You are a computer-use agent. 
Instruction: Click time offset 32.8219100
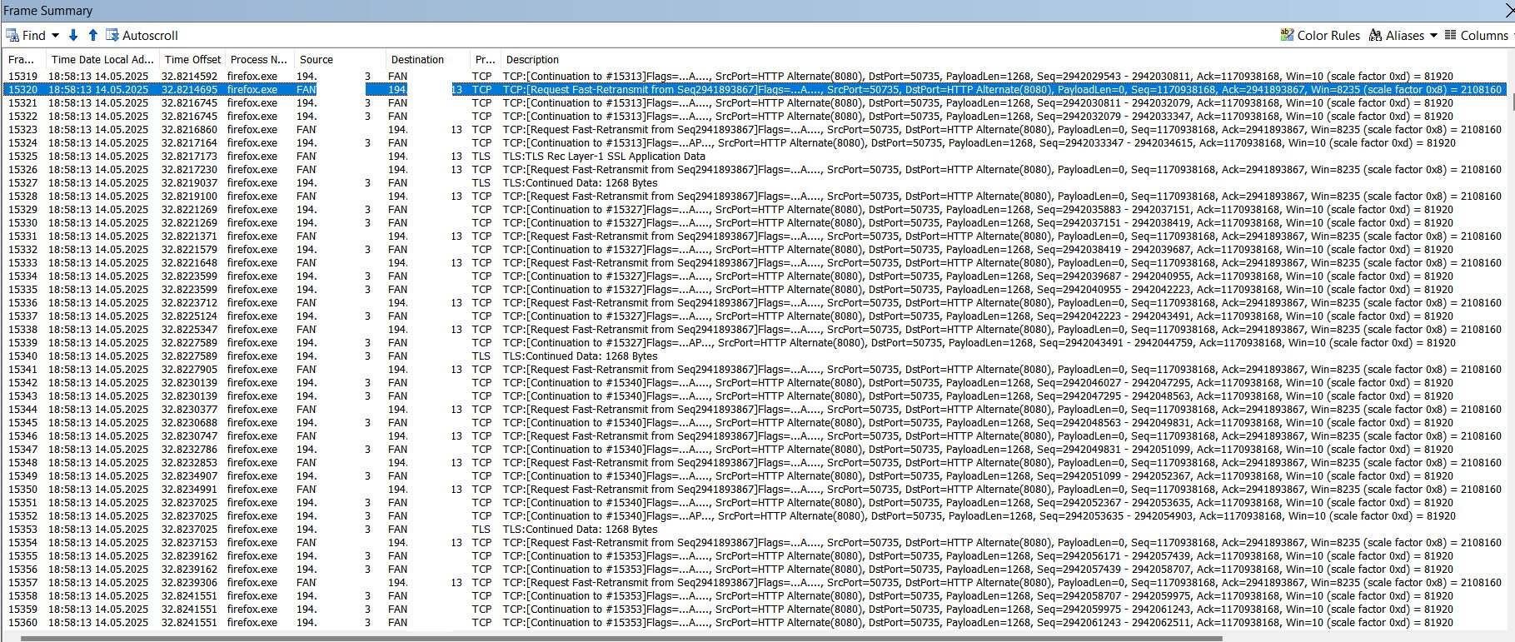(189, 197)
